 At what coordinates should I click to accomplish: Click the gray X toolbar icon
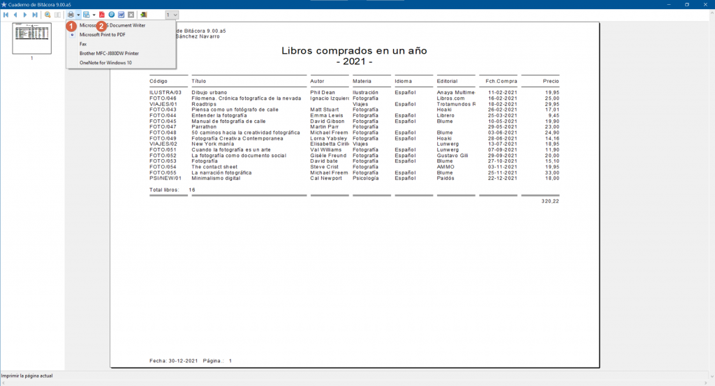[131, 15]
